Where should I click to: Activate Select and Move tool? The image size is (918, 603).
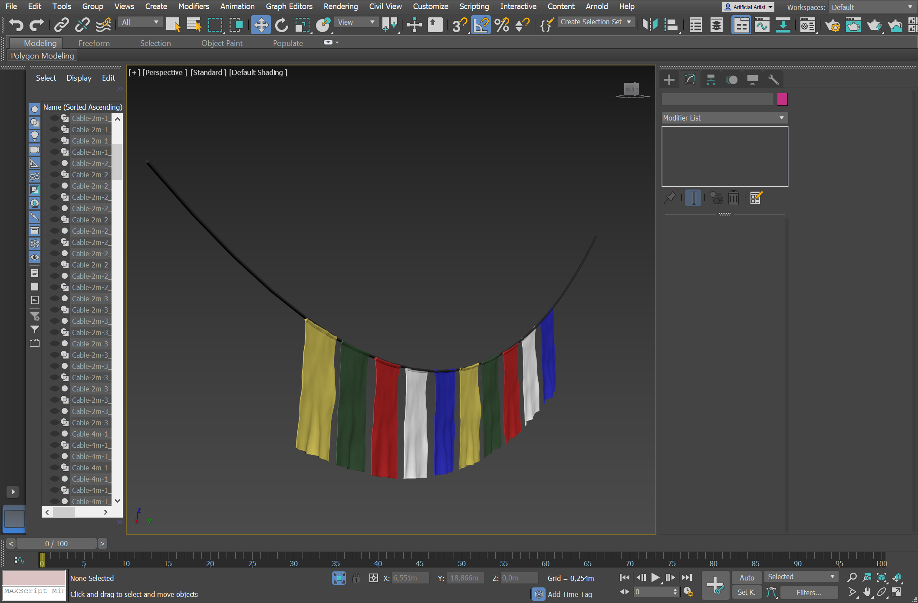261,25
